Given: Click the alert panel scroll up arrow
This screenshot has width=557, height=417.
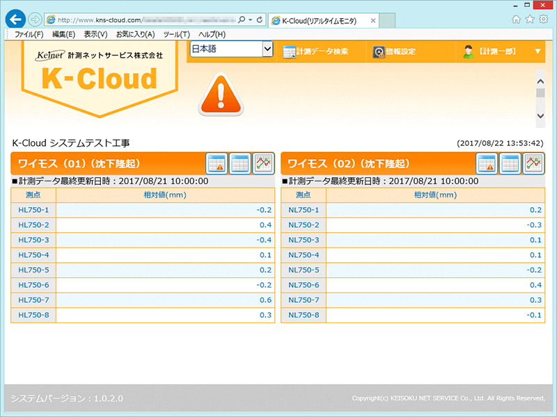Looking at the screenshot, I should tap(540, 81).
